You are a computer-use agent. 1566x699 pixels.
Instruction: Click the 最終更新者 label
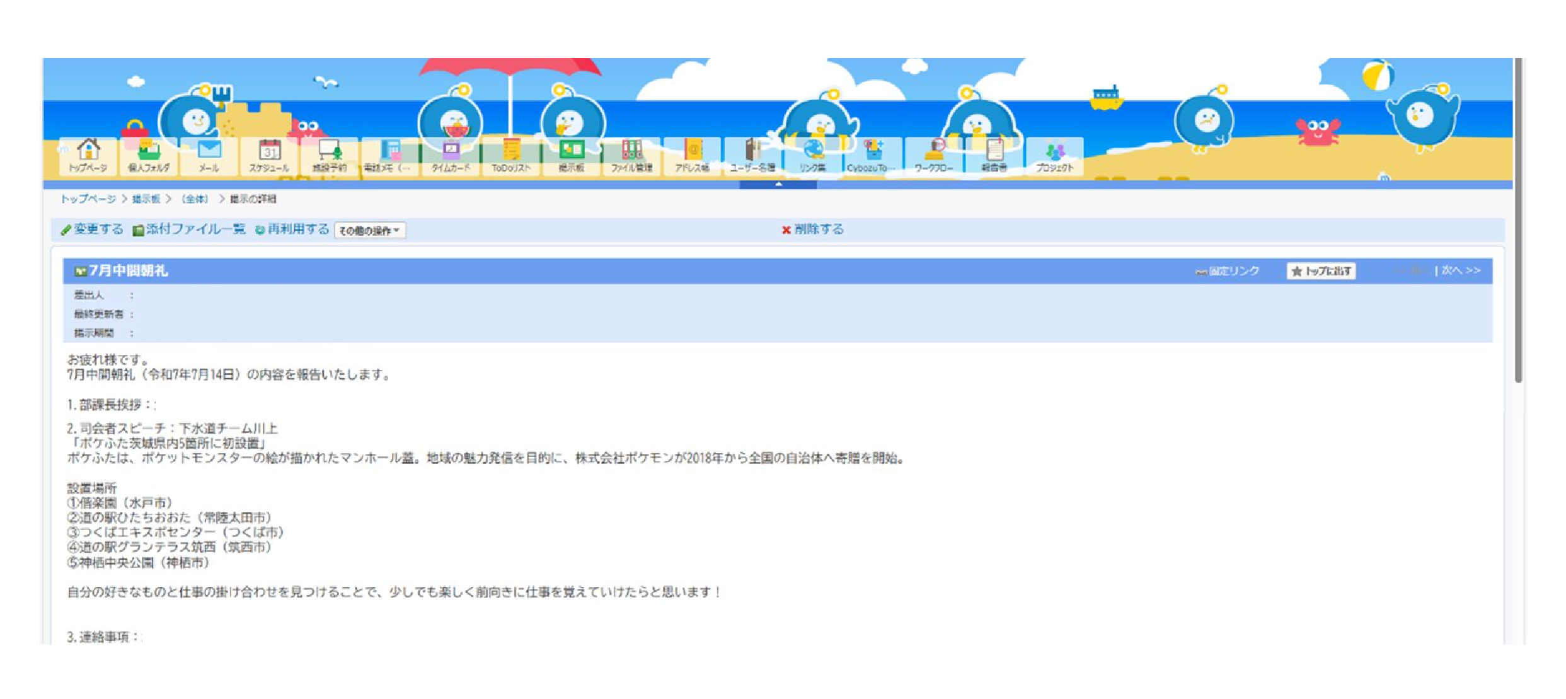[x=99, y=314]
